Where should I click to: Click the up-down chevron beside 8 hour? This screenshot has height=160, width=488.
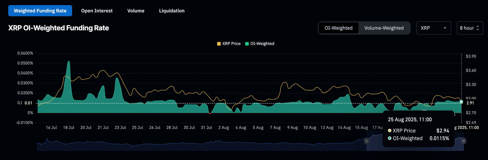[x=477, y=28]
